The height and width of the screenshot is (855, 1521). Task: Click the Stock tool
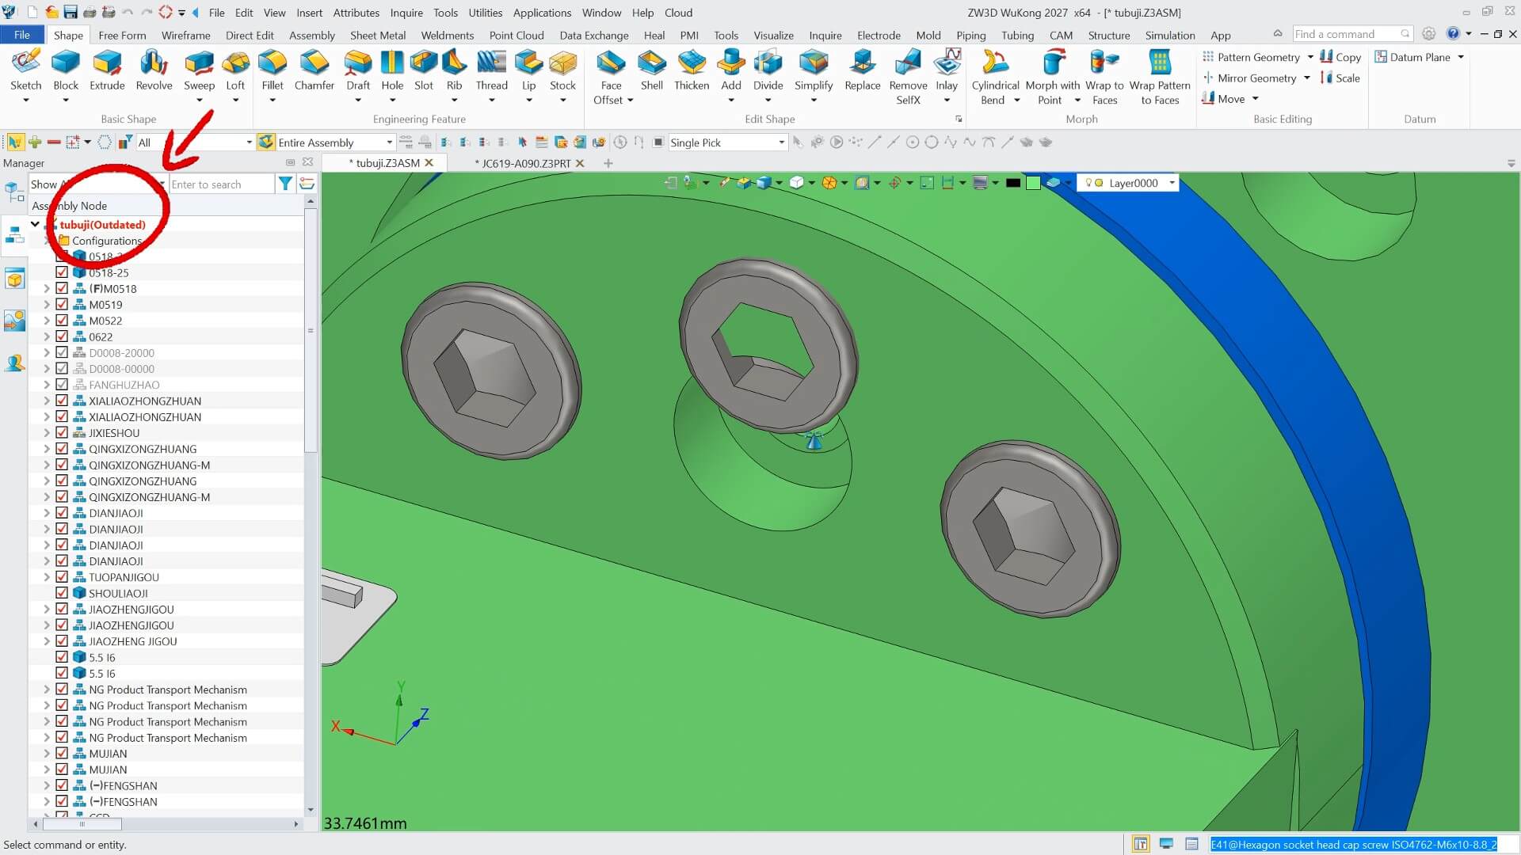562,70
